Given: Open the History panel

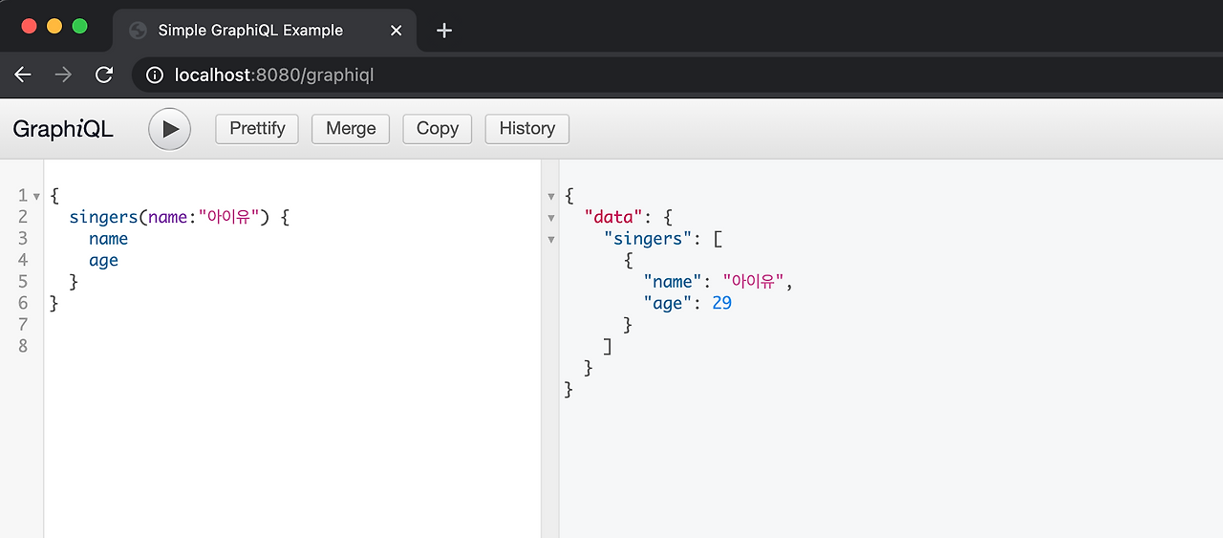Looking at the screenshot, I should point(527,129).
